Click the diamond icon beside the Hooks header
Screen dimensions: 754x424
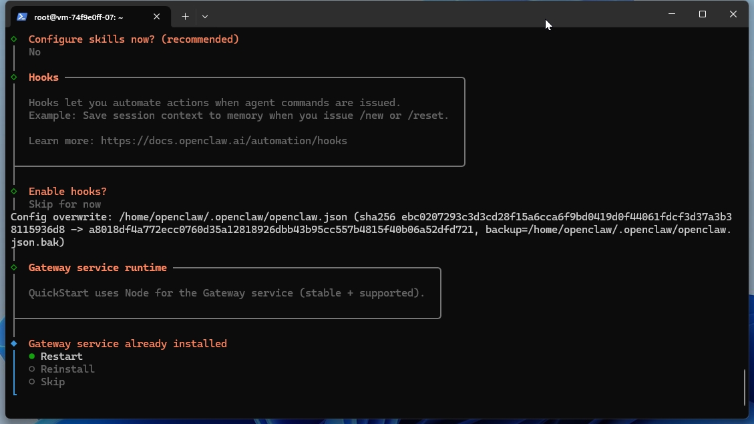click(14, 77)
